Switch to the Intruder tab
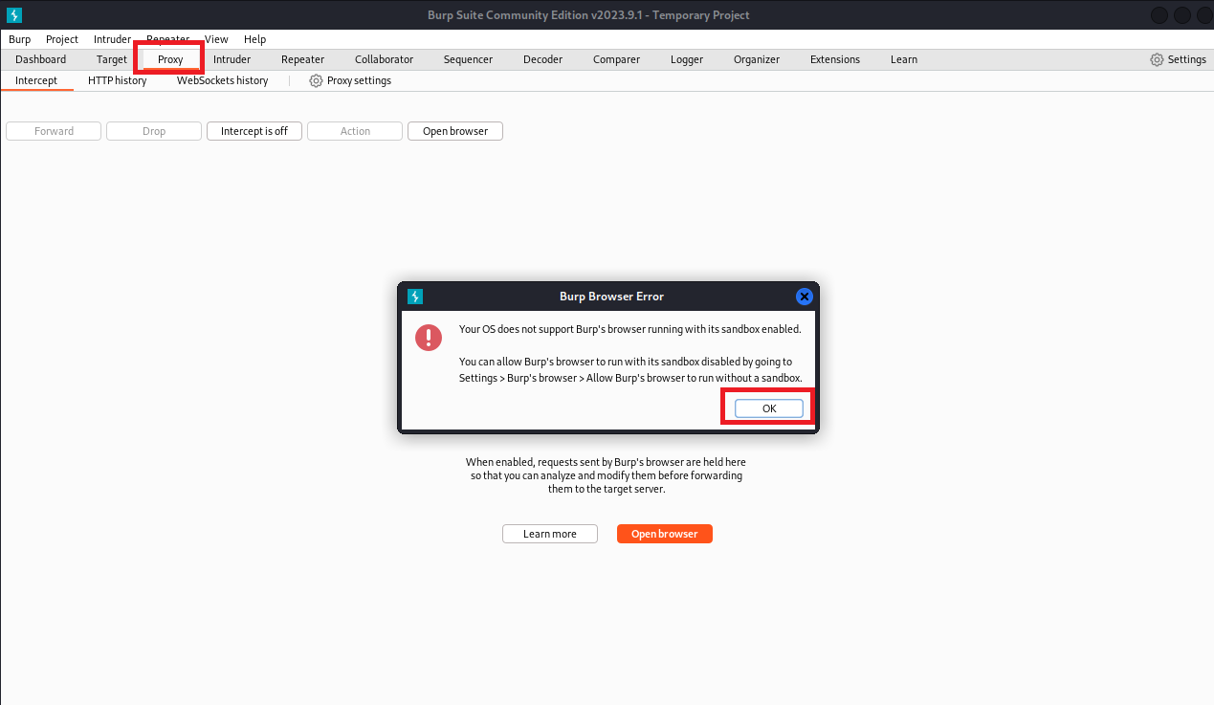This screenshot has height=705, width=1214. tap(232, 59)
